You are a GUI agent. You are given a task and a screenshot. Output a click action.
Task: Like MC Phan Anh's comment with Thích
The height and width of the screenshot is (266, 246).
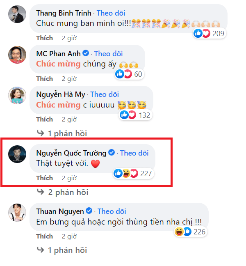click(x=45, y=79)
